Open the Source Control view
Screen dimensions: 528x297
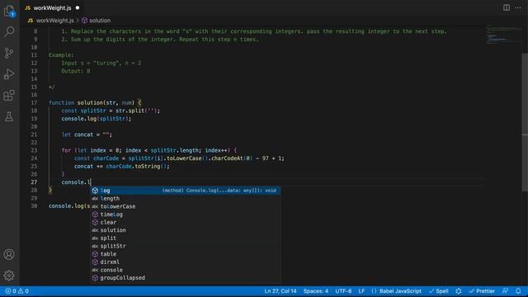(9, 53)
